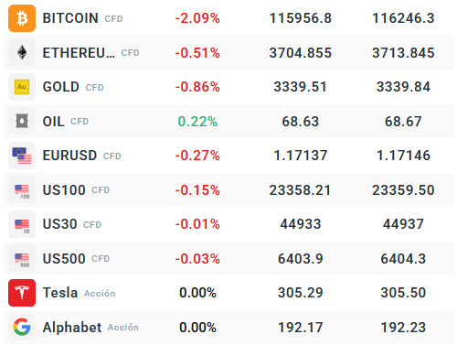
Task: Open the GOLD CFD instrument name
Action: pyautogui.click(x=73, y=87)
